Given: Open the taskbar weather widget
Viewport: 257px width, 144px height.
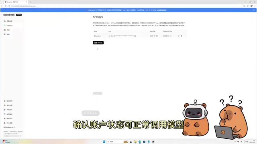Looking at the screenshot, I should [6, 142].
